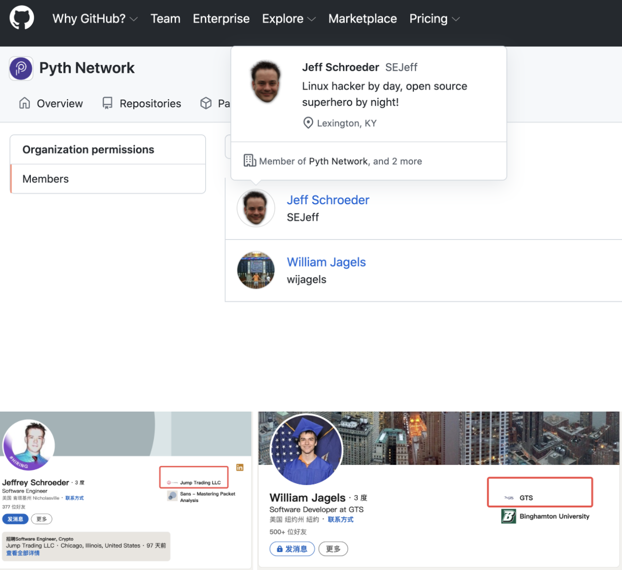Click the 'Linux hacker by day' bio text

385,94
